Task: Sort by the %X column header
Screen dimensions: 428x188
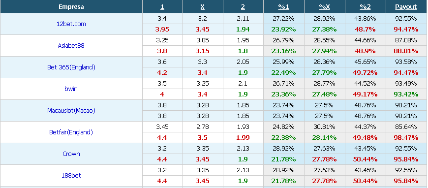Action: coord(324,7)
